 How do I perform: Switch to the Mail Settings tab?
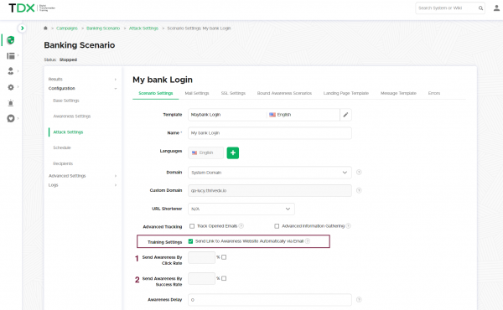(197, 93)
